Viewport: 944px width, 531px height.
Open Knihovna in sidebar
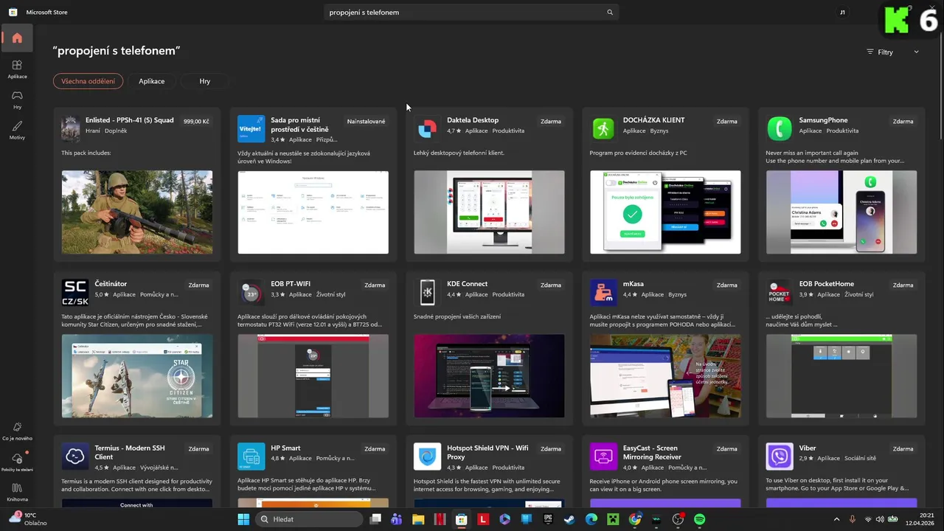17,493
